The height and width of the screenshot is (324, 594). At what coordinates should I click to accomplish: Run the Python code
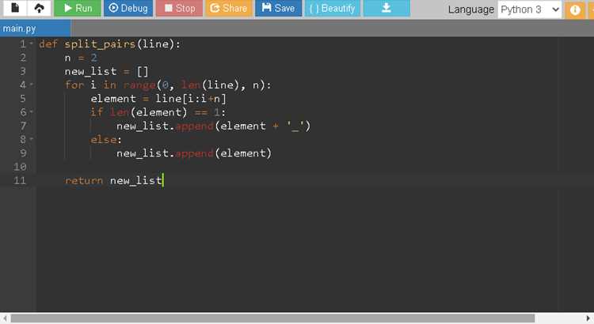pos(78,8)
